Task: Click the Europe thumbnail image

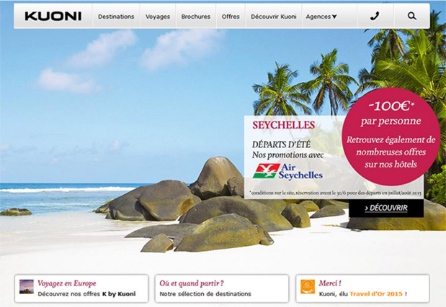Action: coord(27,287)
